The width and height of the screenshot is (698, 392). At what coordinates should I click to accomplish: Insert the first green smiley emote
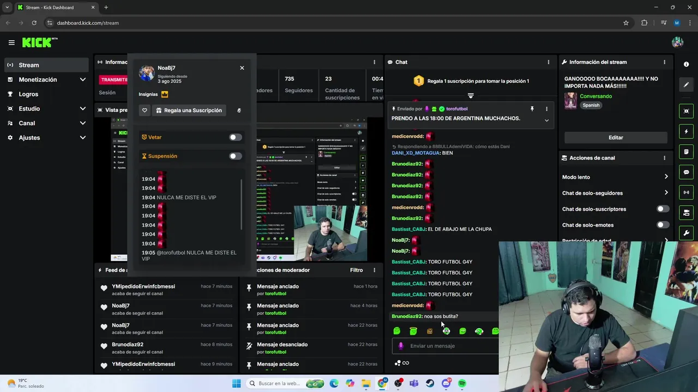[x=397, y=331]
